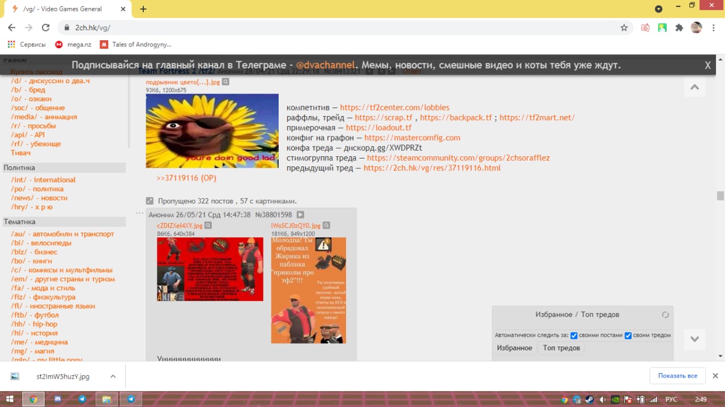The height and width of the screenshot is (407, 725).
Task: Click the reverse image search icon beside подрывник цвето jpg
Action: [225, 82]
